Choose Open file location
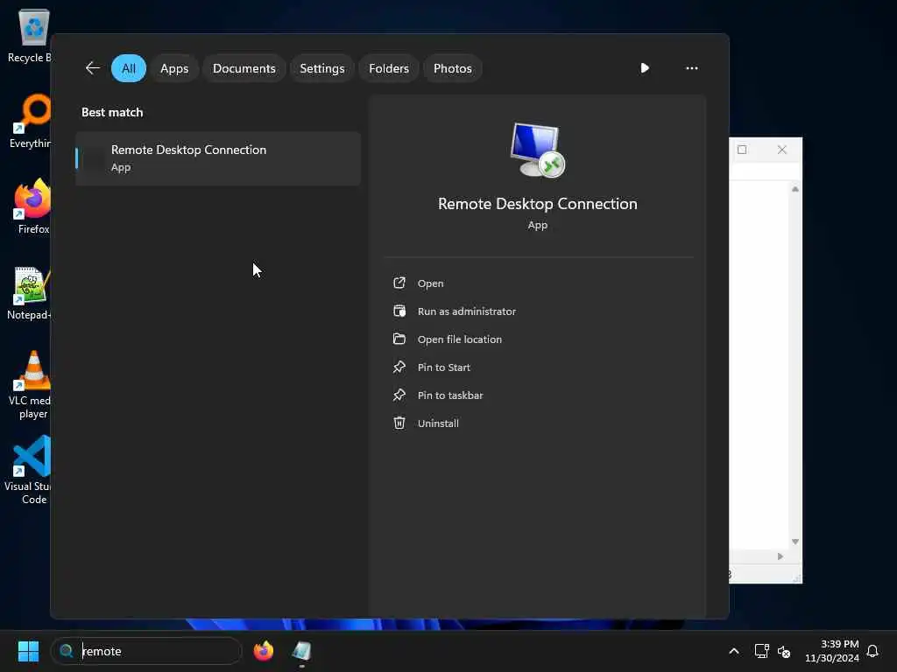Image resolution: width=897 pixels, height=672 pixels. (459, 339)
